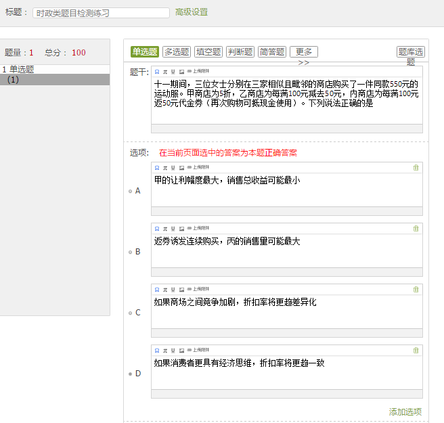Delete option B using the trash icon

click(416, 228)
